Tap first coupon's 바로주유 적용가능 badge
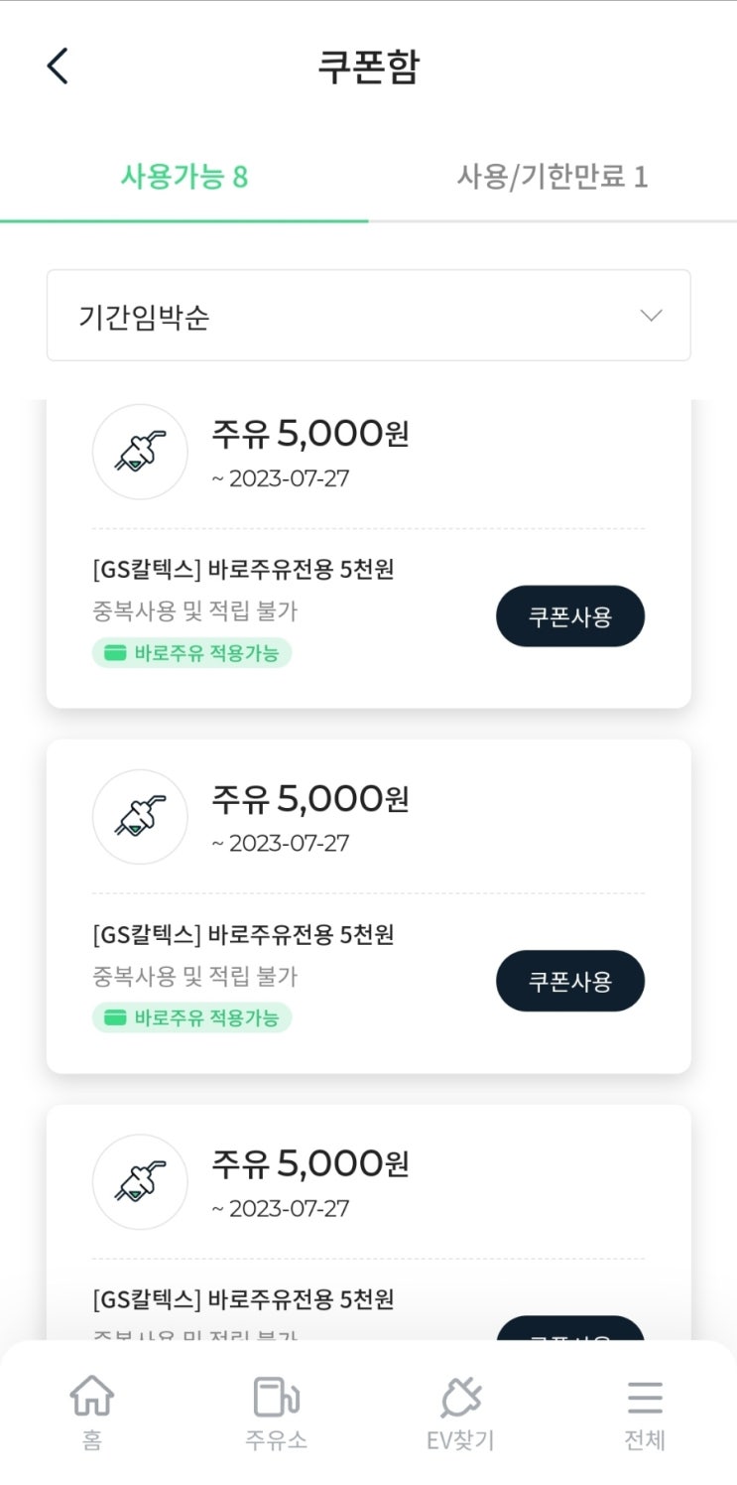The image size is (737, 1485). [192, 653]
